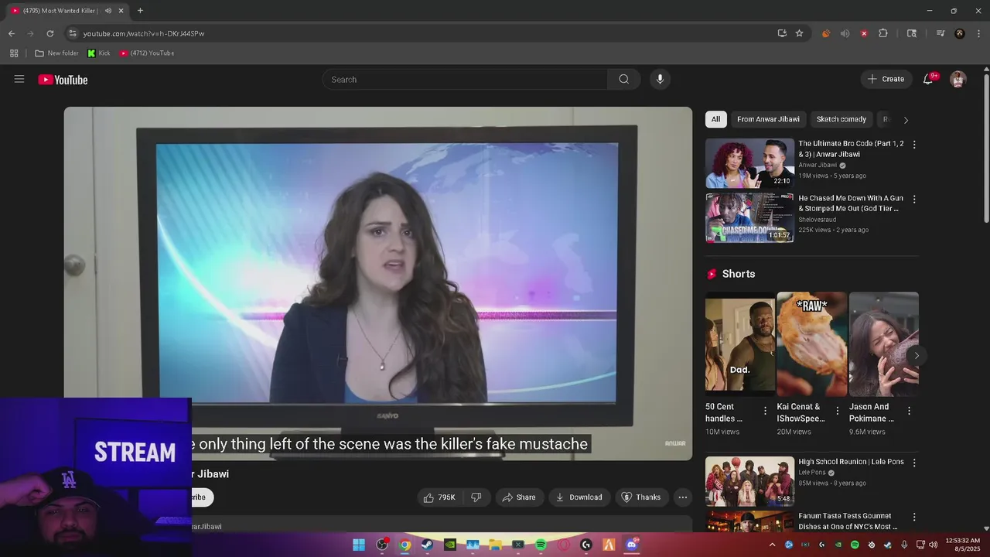Open the (4712) YouTube bookmark
The height and width of the screenshot is (557, 990).
[x=147, y=53]
